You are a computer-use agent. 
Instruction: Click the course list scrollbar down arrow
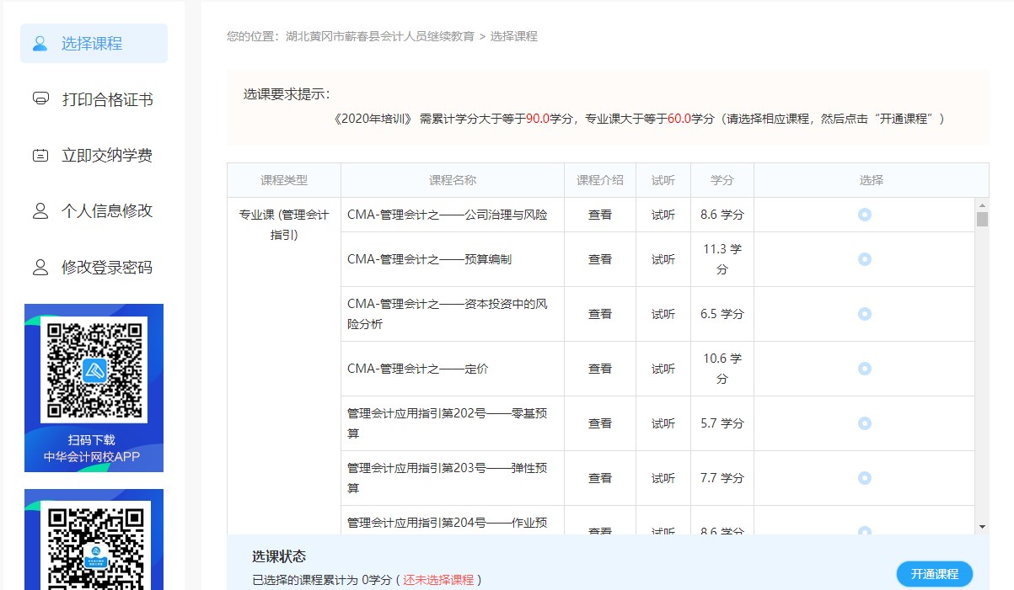coord(982,527)
